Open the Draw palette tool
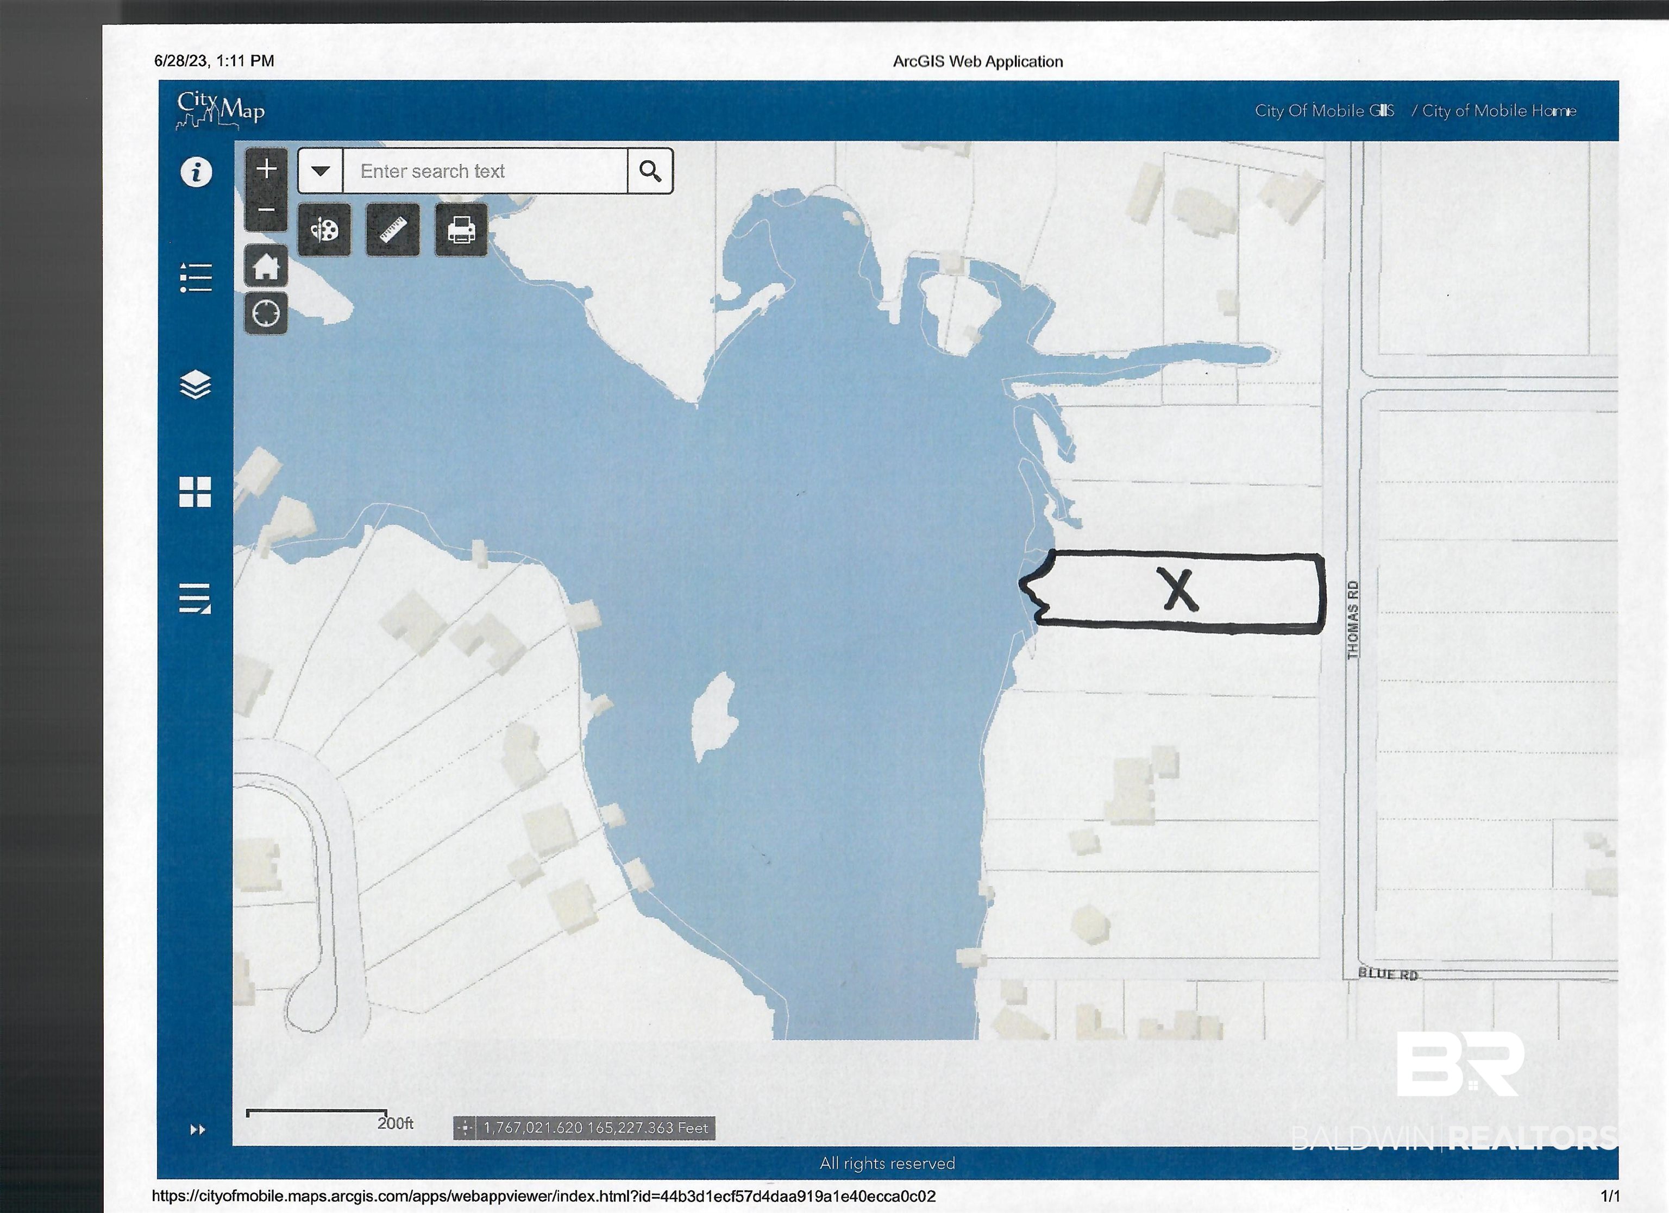1669x1213 pixels. [x=324, y=230]
